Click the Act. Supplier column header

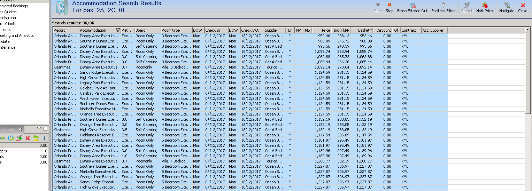point(434,30)
